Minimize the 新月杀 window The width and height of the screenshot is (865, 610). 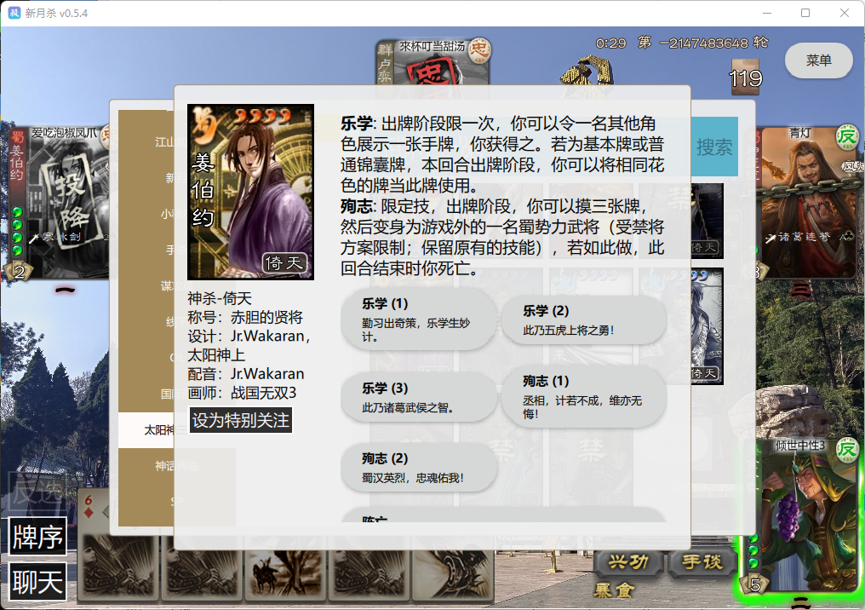[x=767, y=13]
